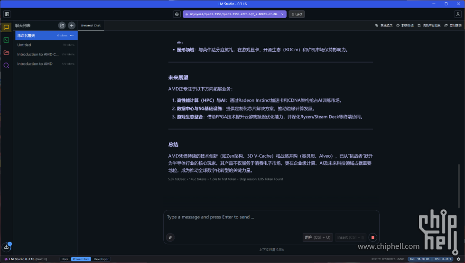Click the 总结 heading

173,145
